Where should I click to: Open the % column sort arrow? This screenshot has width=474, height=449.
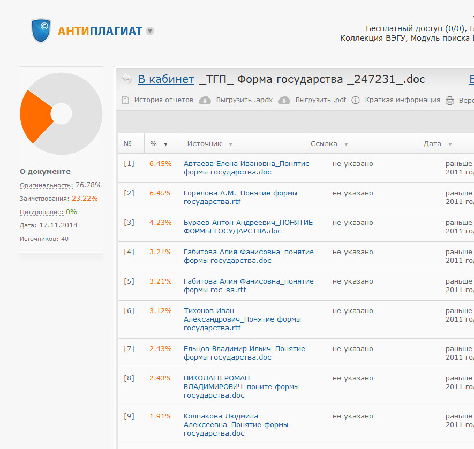tap(165, 144)
